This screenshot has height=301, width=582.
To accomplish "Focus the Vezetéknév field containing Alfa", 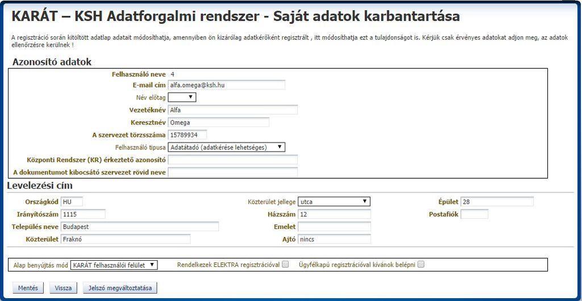I will (232, 110).
